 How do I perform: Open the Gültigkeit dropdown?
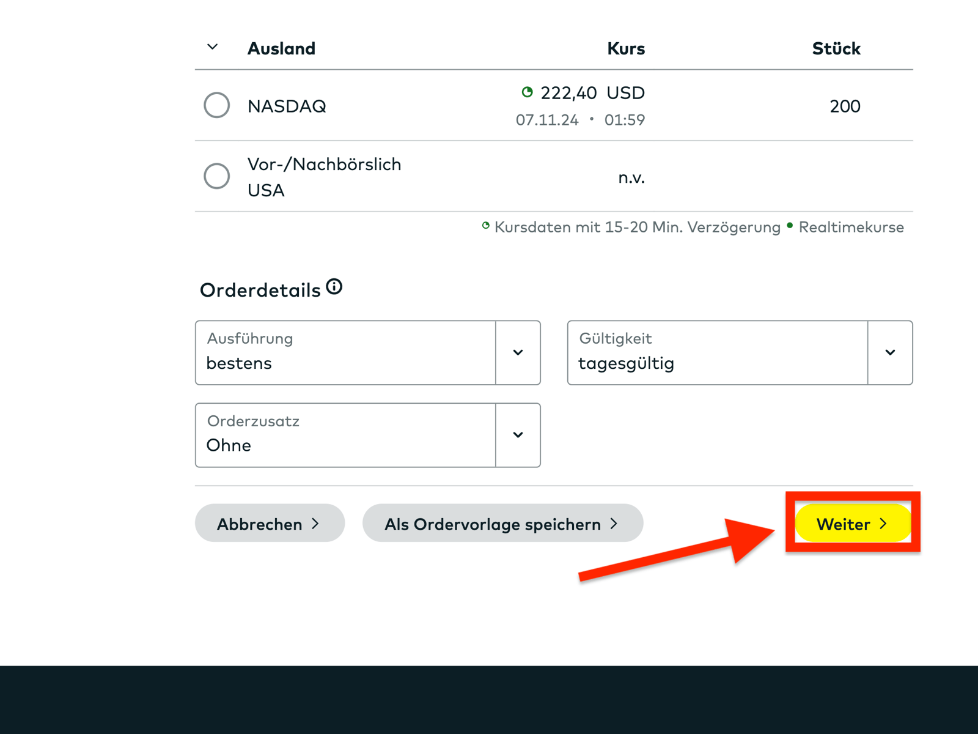[890, 352]
